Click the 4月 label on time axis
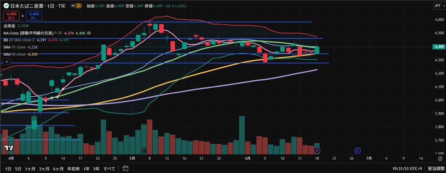Screen dimensions: 446x173 click(11, 158)
